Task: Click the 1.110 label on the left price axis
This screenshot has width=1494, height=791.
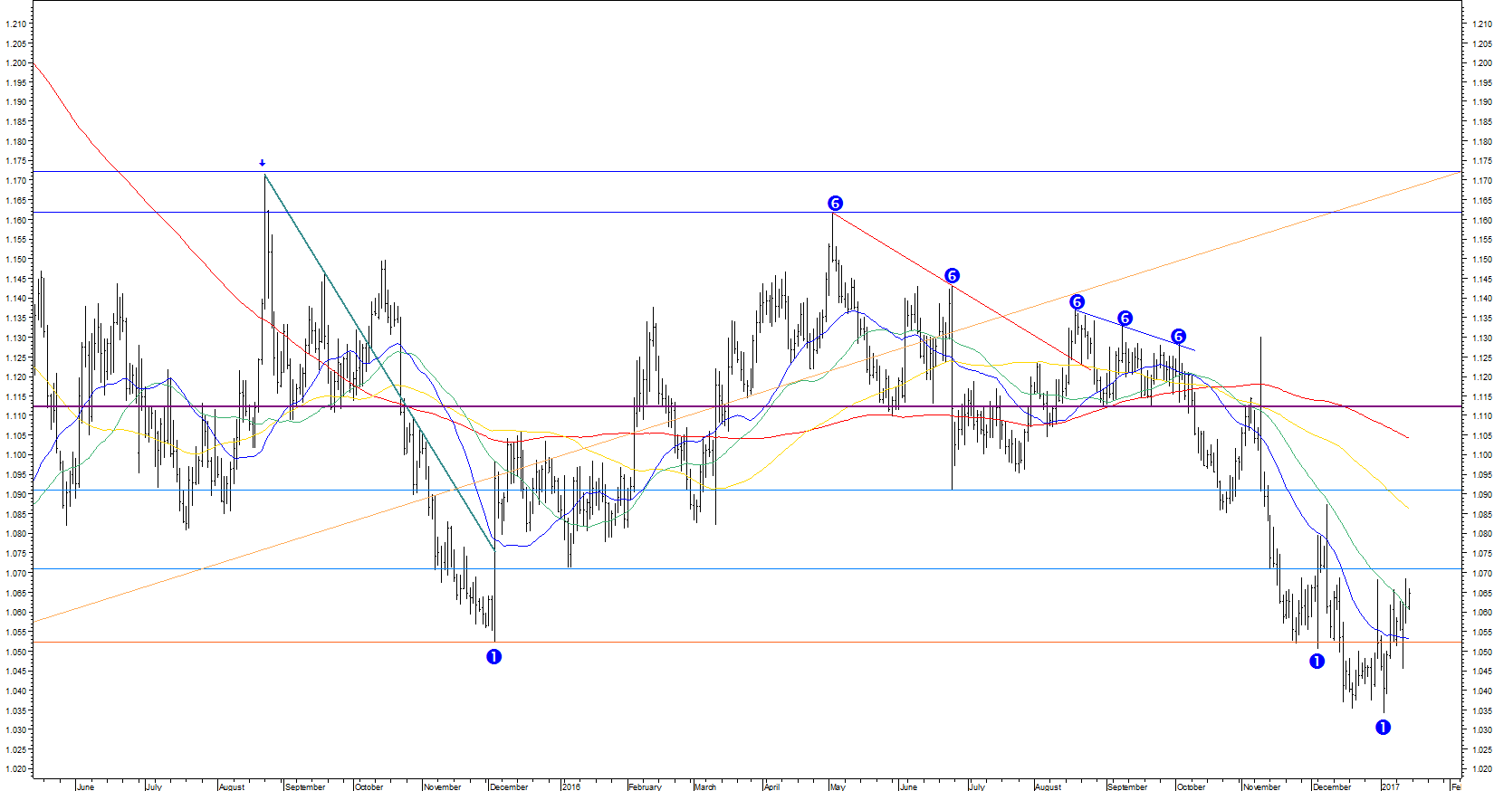Action: pyautogui.click(x=15, y=416)
